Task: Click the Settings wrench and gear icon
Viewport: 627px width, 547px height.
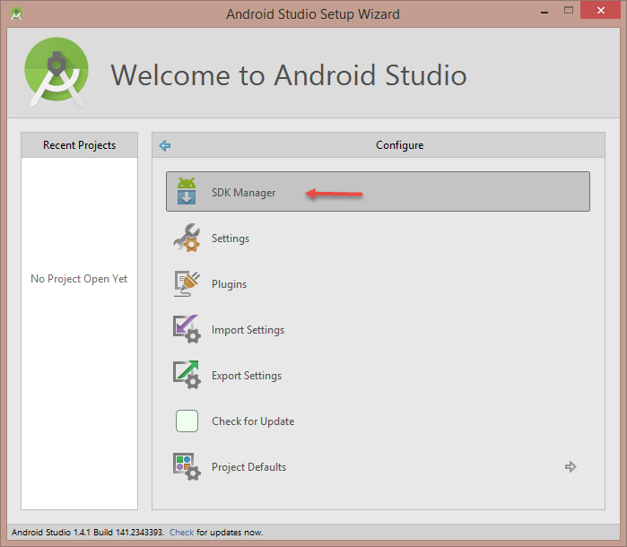Action: click(187, 239)
